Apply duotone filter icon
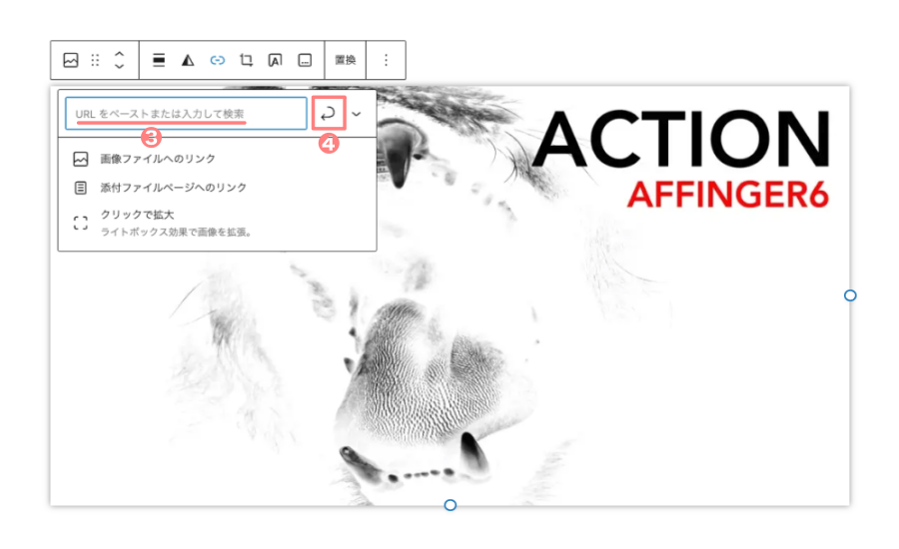The height and width of the screenshot is (549, 899). click(x=188, y=60)
